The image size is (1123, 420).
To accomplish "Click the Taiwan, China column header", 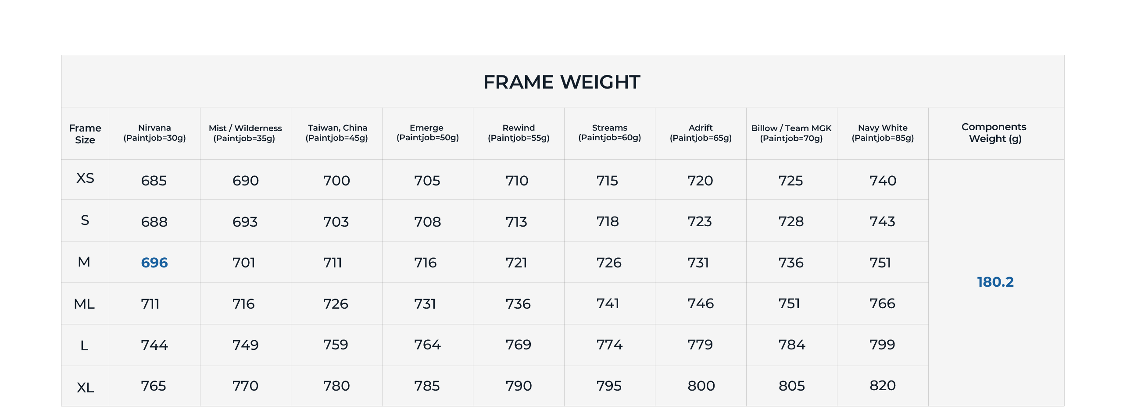I will 337,133.
